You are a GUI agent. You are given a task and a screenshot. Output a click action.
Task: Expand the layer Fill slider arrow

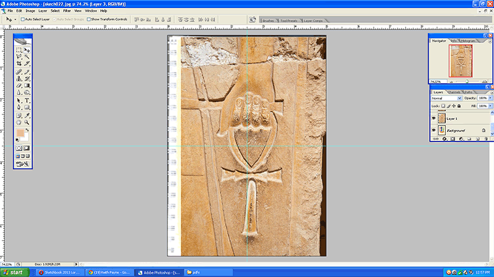(x=490, y=106)
